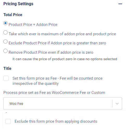This screenshot has height=131, width=126.
Task: Click the Pricing Settings section heading
Action: coord(18,4)
